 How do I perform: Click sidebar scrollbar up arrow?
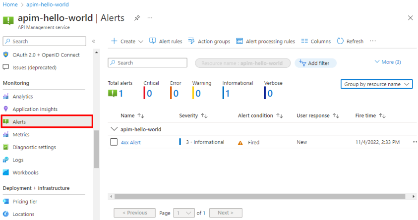(97, 53)
